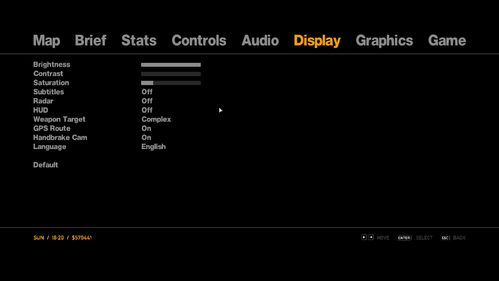Viewport: 499px width, 281px height.
Task: Reset settings with Default
Action: click(x=46, y=165)
